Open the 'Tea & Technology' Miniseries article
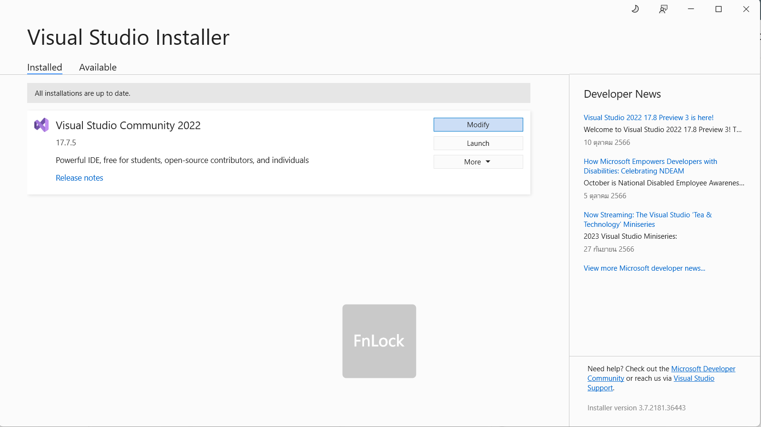 point(647,220)
